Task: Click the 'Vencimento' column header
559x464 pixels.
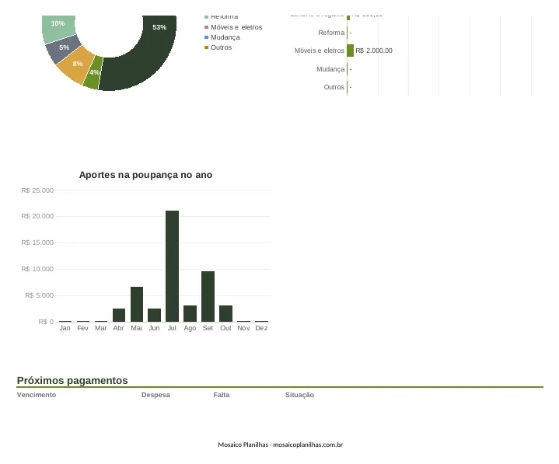Action: (37, 395)
